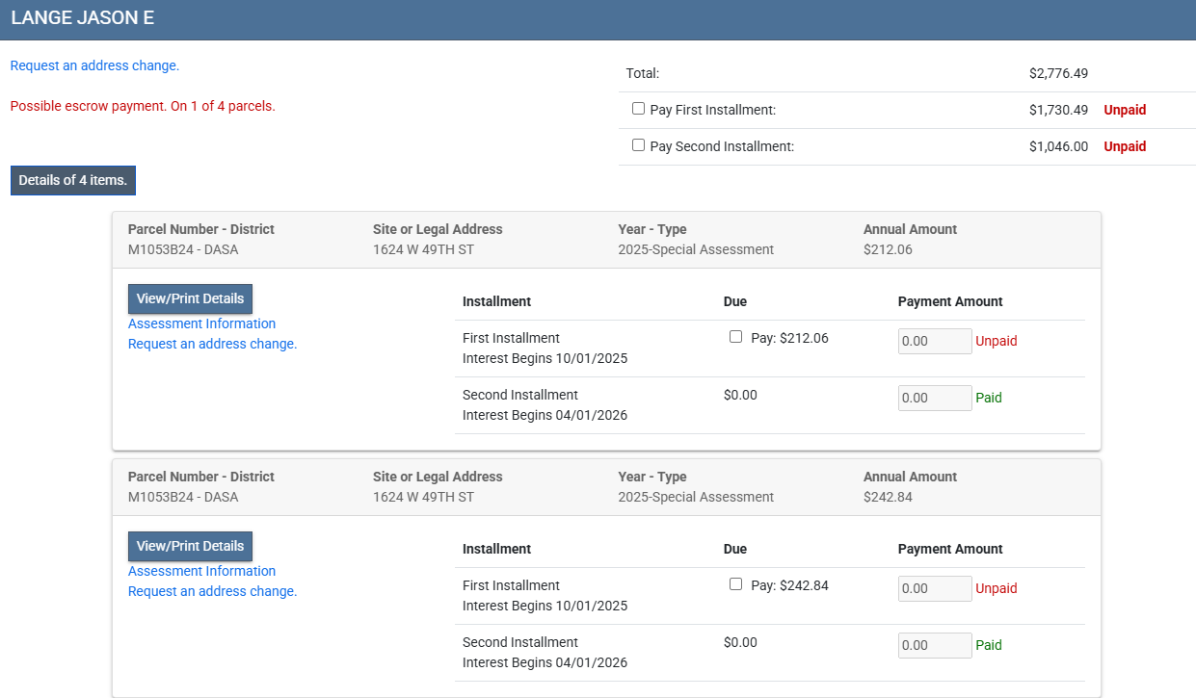Click the LANGE JASON E header title
1196x698 pixels.
82,19
